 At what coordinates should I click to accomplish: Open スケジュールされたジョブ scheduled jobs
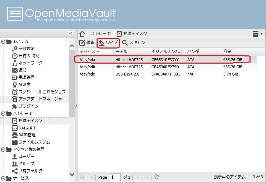point(39,92)
